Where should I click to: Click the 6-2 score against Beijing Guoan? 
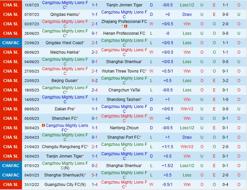[x=95, y=81]
